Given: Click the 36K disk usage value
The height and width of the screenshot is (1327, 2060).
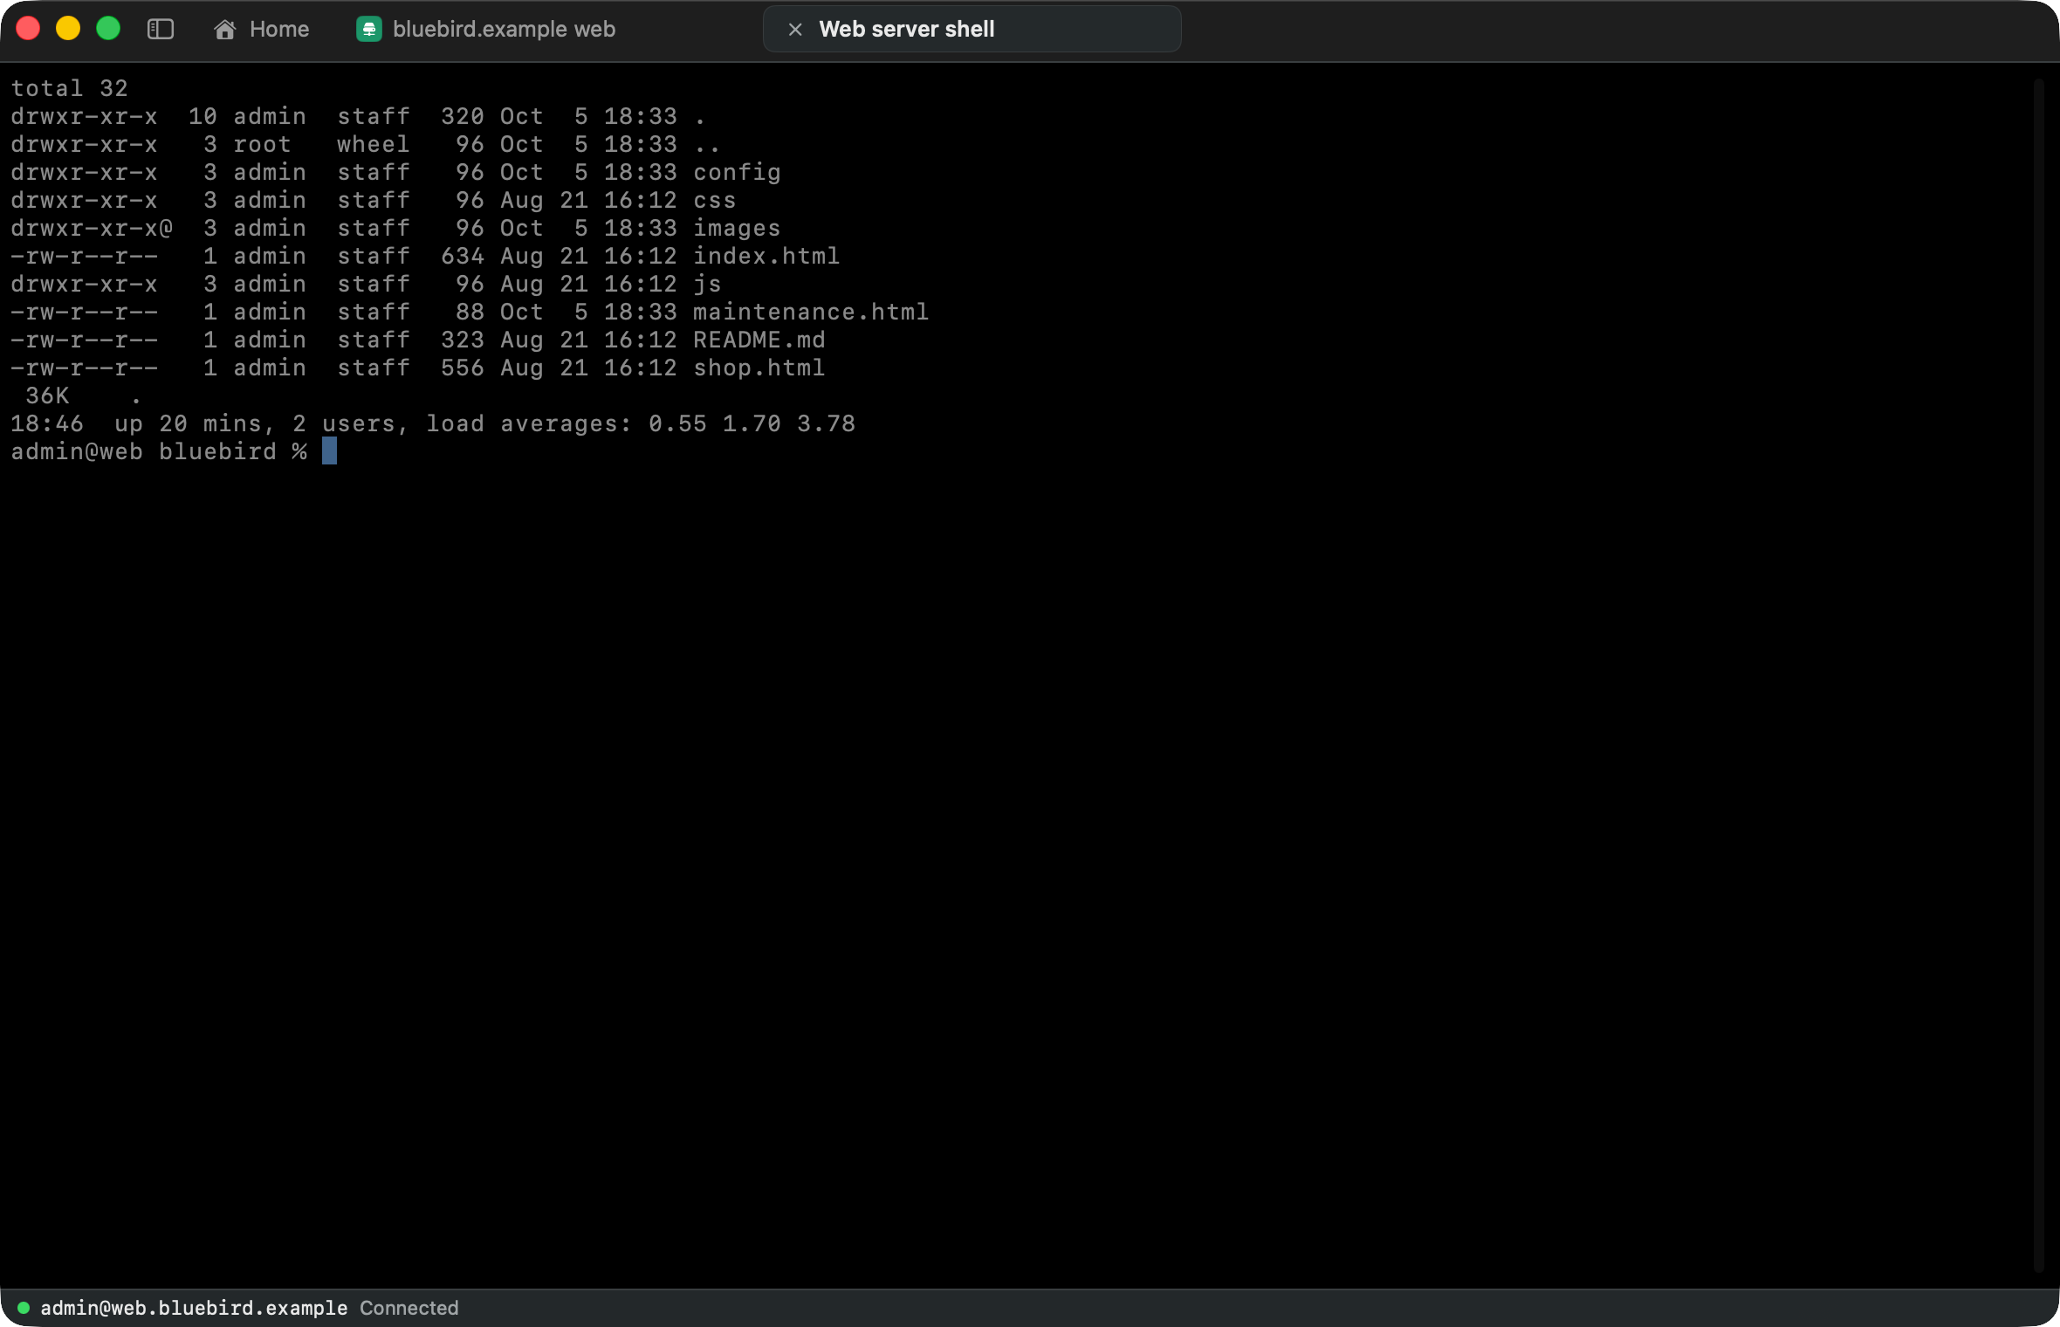Looking at the screenshot, I should tap(47, 395).
